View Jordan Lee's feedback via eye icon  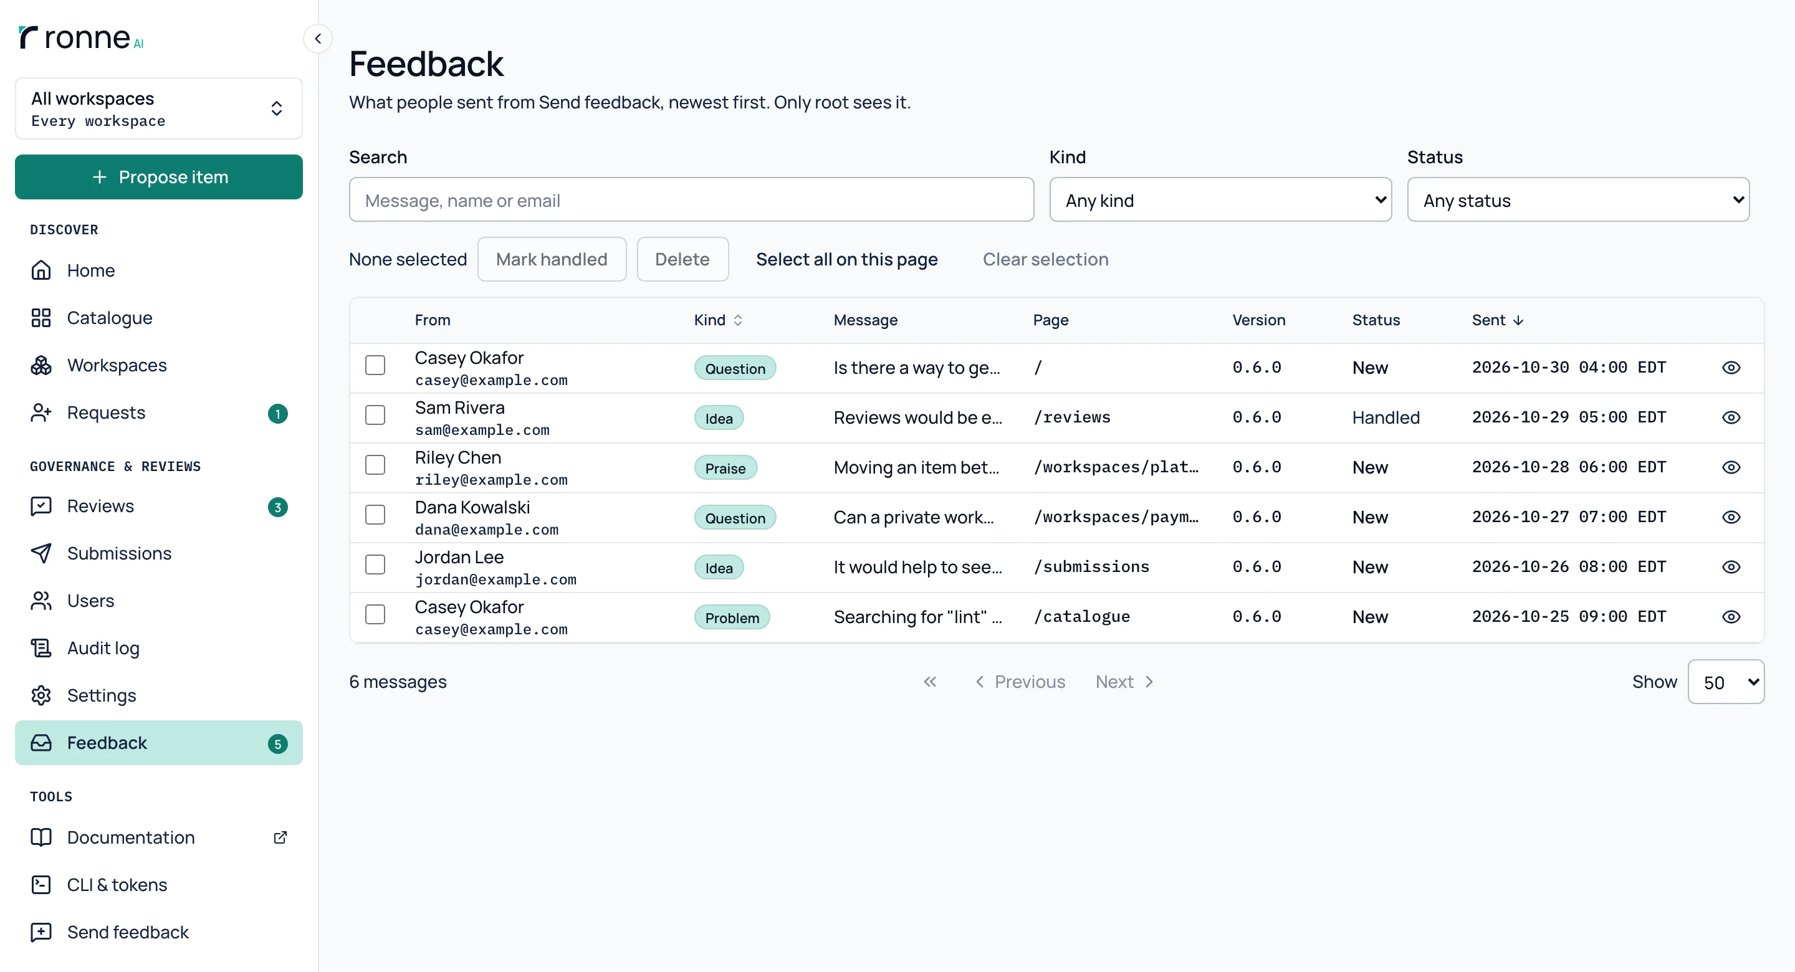(1731, 567)
